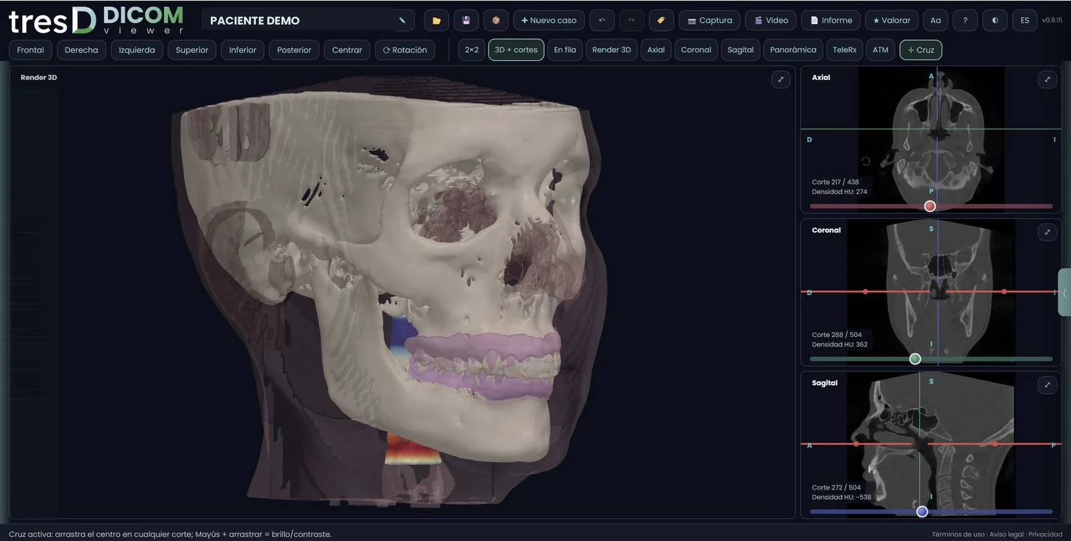Open the Coronal layout tab
This screenshot has height=541, width=1071.
(696, 49)
